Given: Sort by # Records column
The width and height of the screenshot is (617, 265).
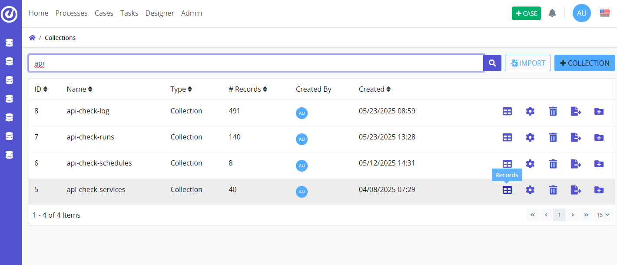Looking at the screenshot, I should pyautogui.click(x=248, y=89).
